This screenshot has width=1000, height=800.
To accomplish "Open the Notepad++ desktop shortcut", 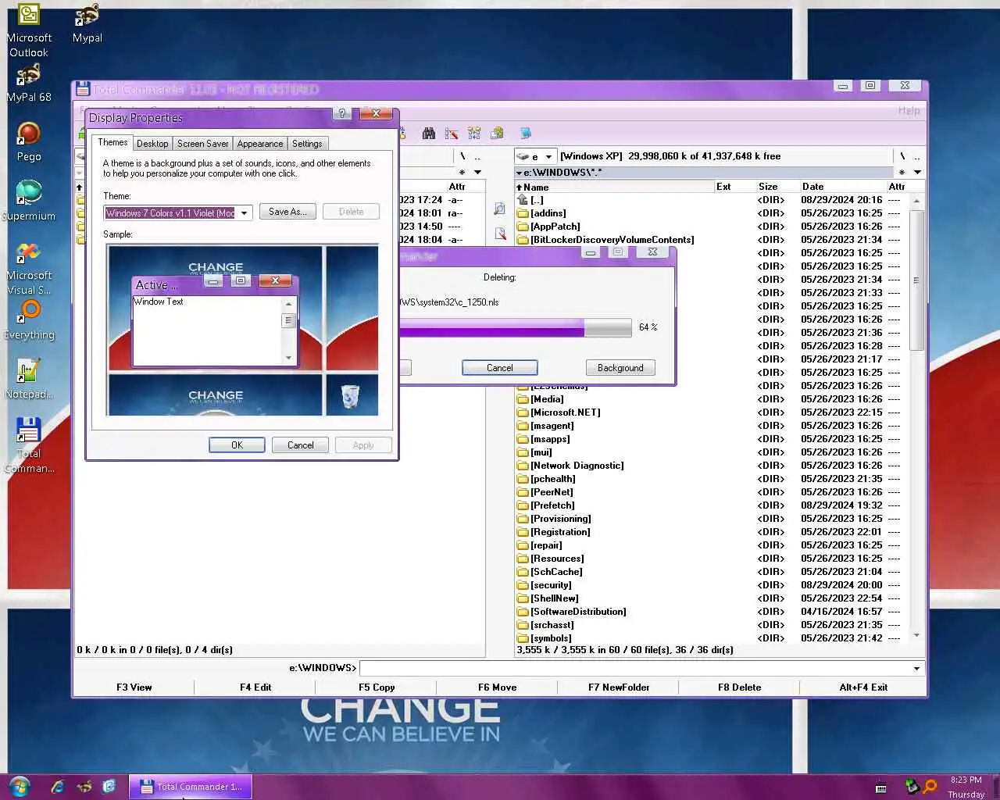I will [x=29, y=380].
